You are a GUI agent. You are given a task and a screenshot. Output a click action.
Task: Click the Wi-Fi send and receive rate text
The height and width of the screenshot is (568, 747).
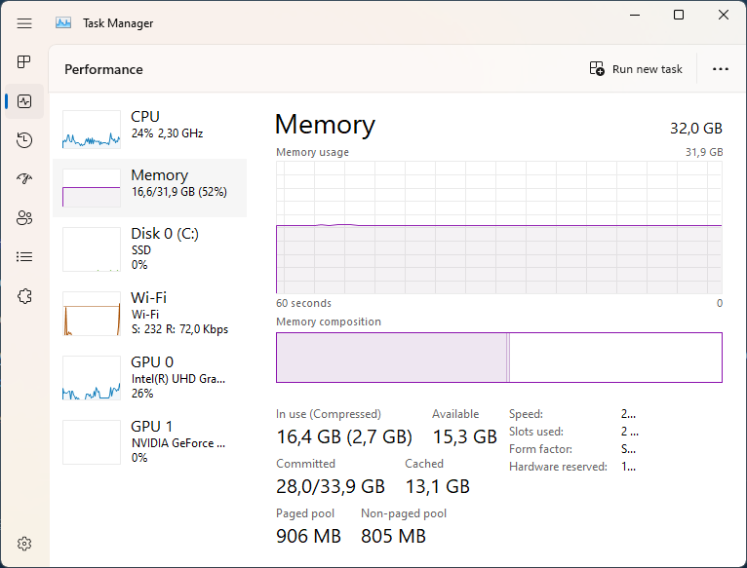click(x=179, y=329)
